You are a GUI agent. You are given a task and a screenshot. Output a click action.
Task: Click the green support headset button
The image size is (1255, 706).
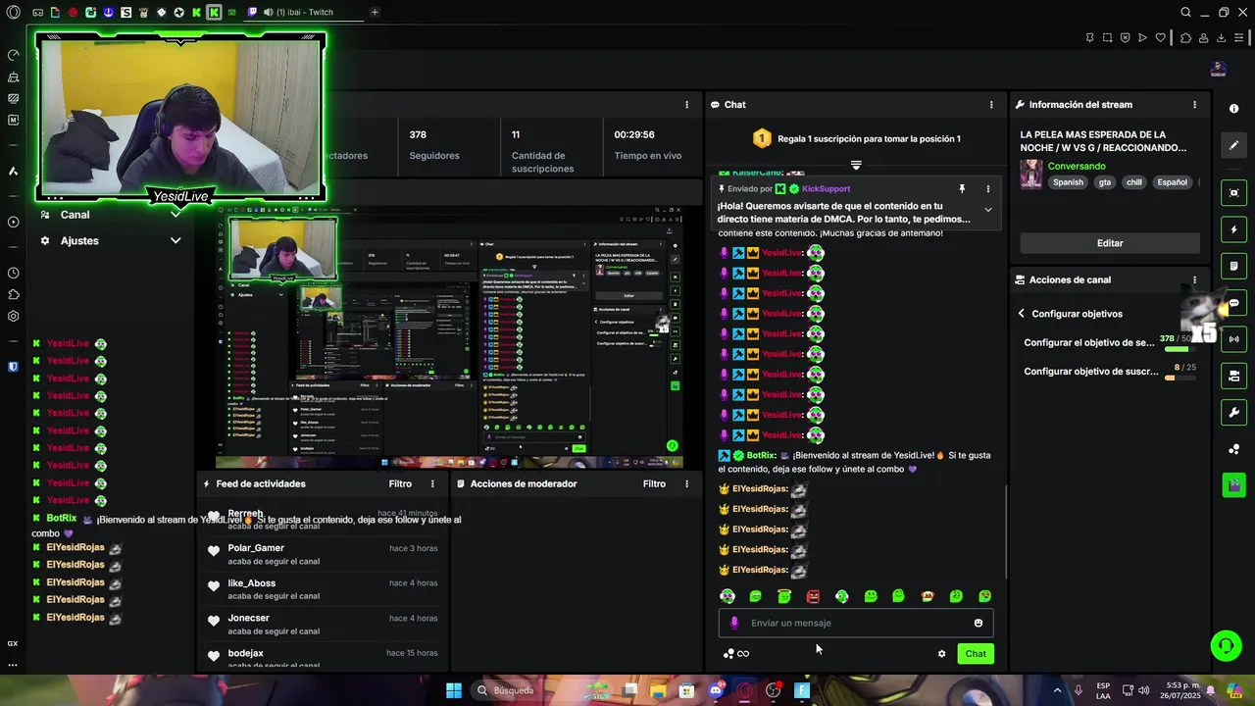(1226, 645)
